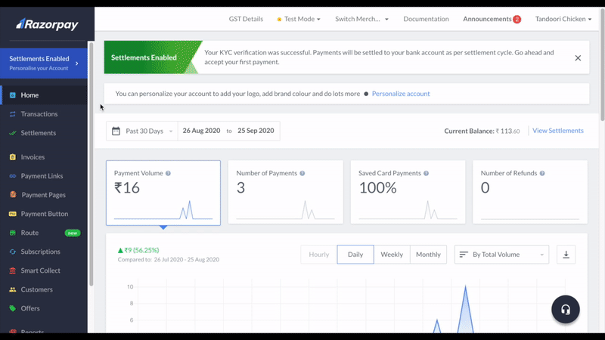
Task: Click the Current Balance ₹113.60 text
Action: 482,131
